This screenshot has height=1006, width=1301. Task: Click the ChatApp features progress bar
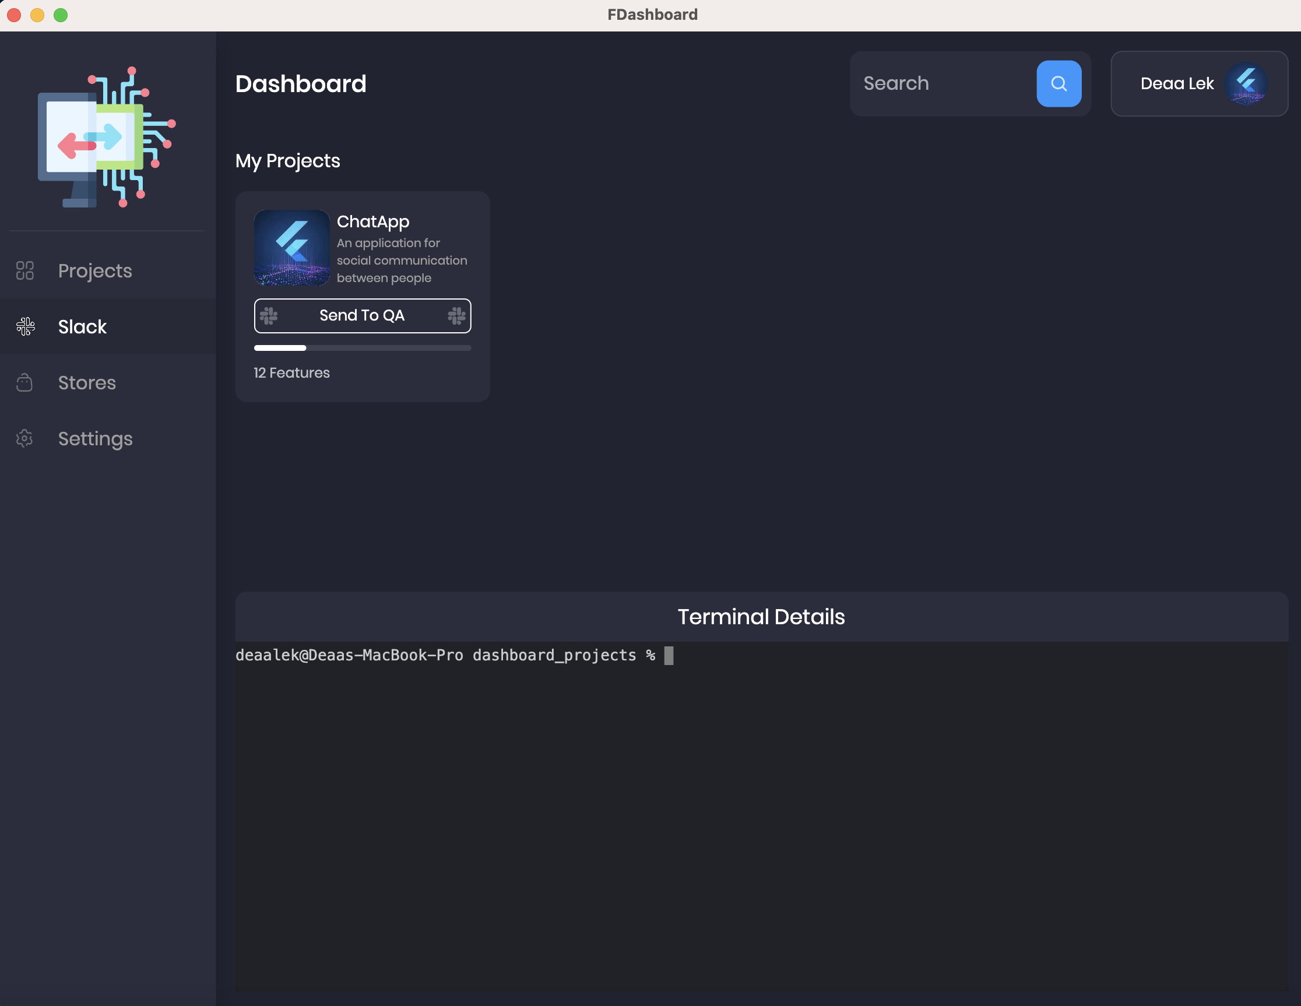362,348
